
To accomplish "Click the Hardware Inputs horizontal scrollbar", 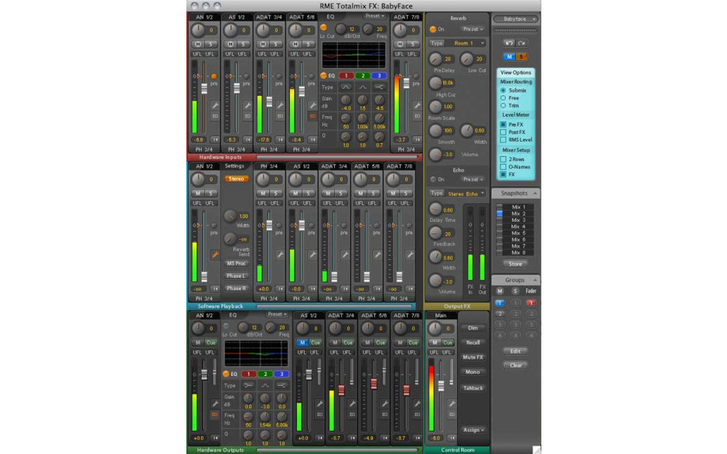I will click(339, 157).
